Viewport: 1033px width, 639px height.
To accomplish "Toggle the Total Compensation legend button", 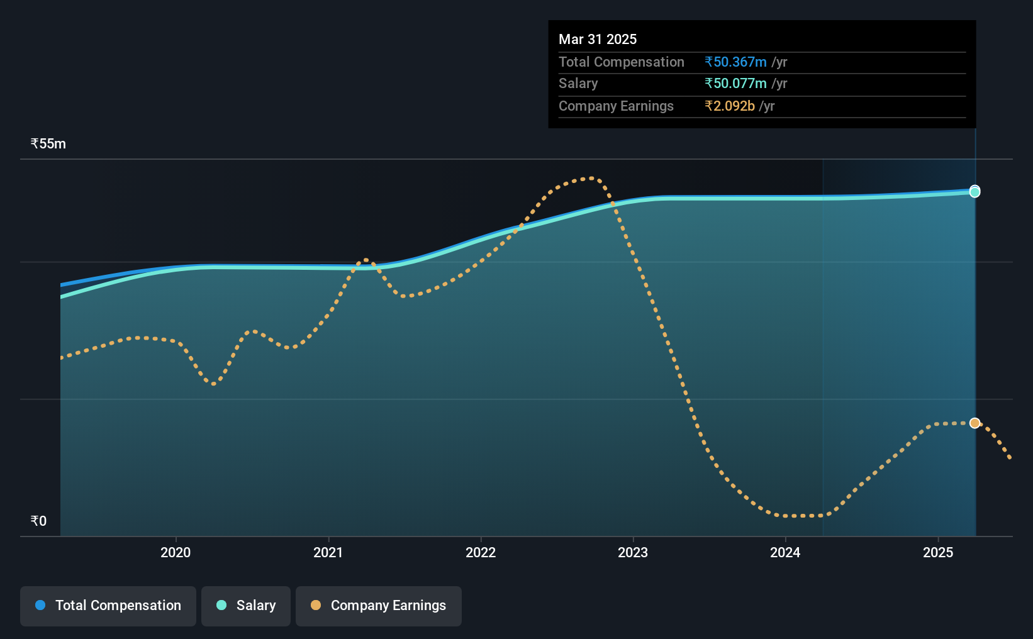I will pos(108,606).
